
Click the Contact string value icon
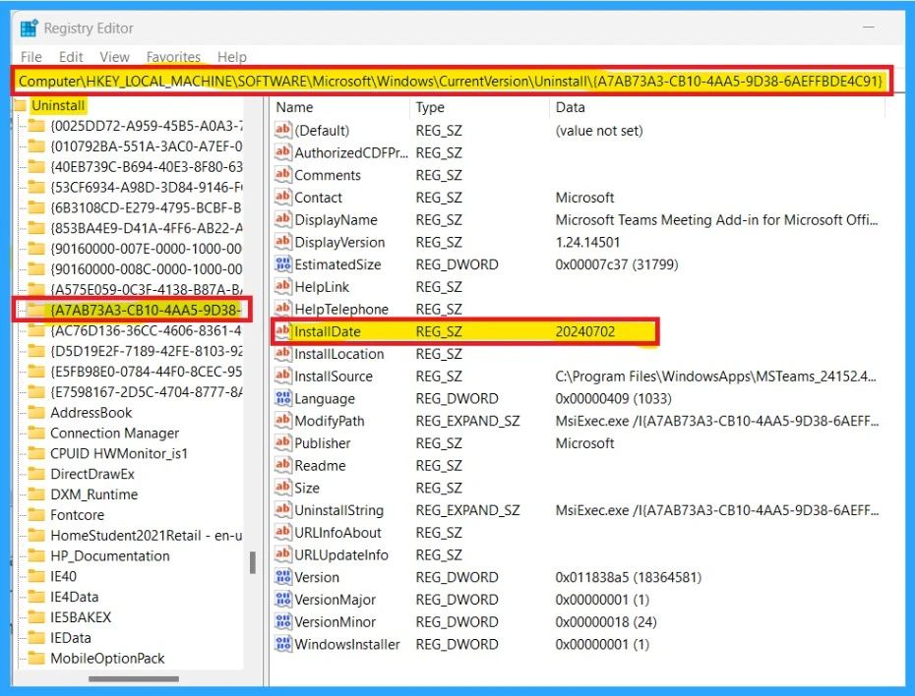click(283, 197)
